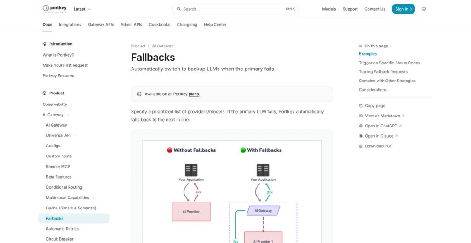The width and height of the screenshot is (471, 243).
Task: Click the Open in Claude icon
Action: (361, 136)
